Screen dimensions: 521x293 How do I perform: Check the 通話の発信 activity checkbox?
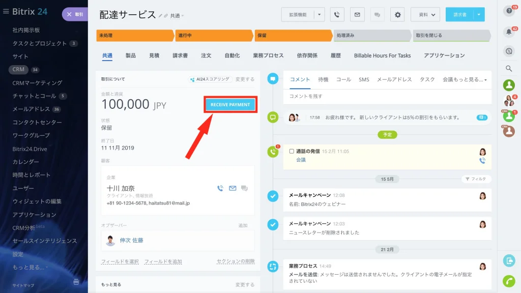tap(292, 151)
